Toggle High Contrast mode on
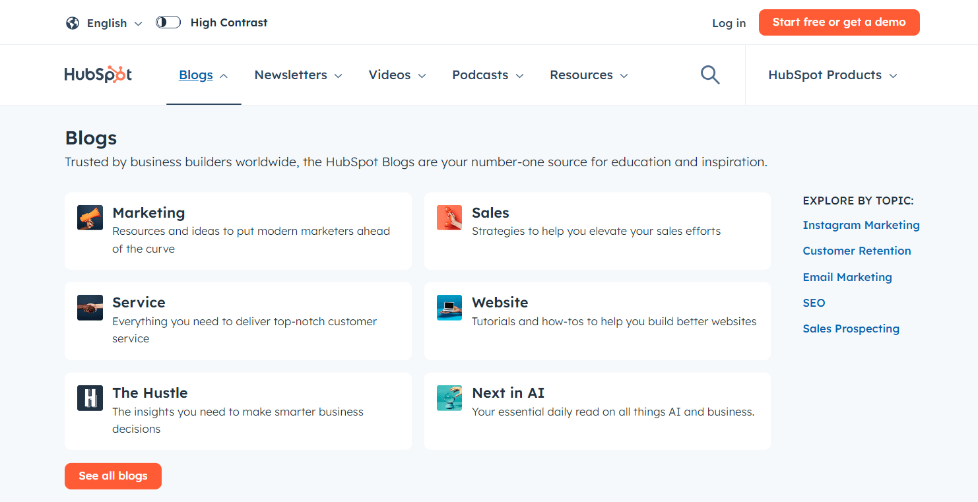The height and width of the screenshot is (502, 978). coord(168,22)
